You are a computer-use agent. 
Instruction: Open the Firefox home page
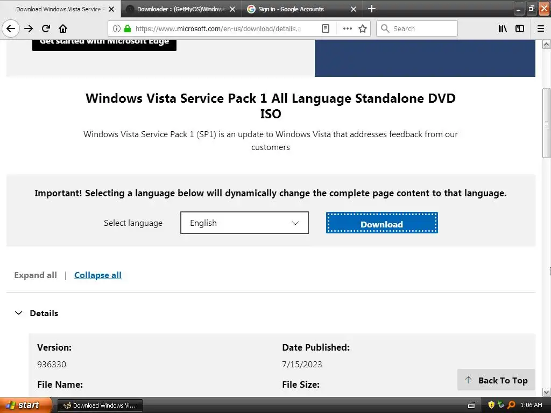[x=63, y=29]
